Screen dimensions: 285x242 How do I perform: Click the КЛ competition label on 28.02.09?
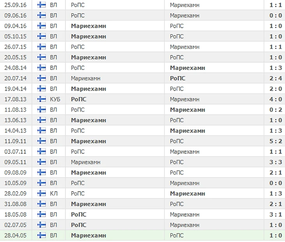pyautogui.click(x=53, y=194)
